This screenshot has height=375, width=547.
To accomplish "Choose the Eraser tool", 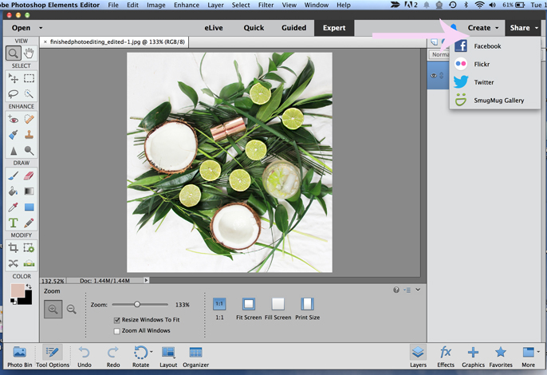I will click(x=29, y=176).
